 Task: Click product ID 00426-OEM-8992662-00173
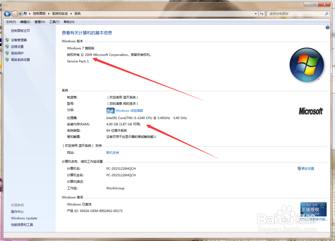[101, 211]
